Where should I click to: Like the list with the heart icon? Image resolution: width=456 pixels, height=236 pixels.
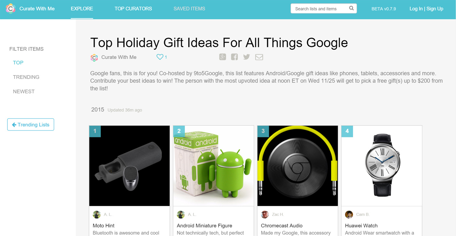click(160, 57)
